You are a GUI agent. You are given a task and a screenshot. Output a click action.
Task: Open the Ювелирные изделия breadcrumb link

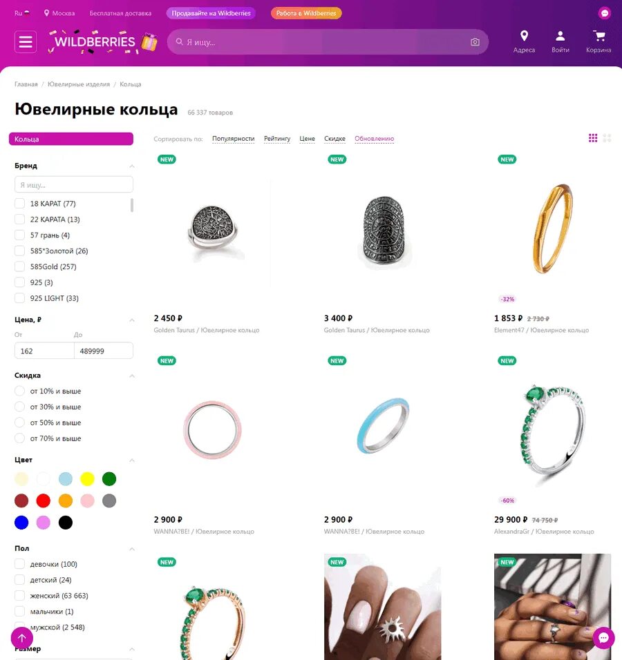point(79,84)
